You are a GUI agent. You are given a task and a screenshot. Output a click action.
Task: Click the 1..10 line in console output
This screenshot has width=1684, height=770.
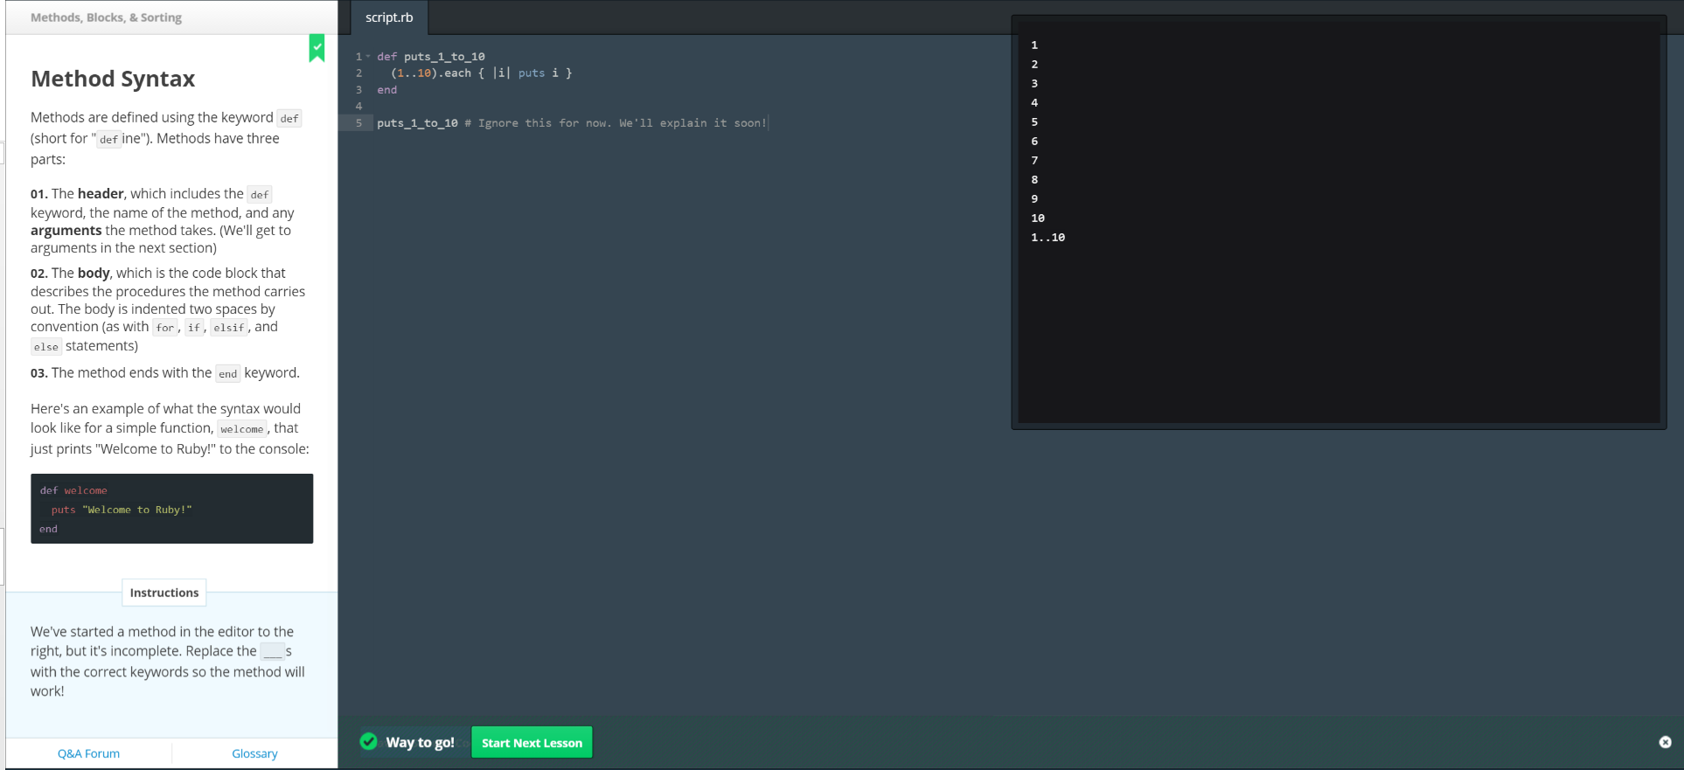(x=1047, y=238)
